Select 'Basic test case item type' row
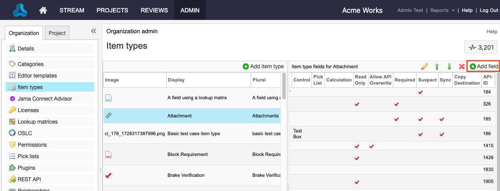This screenshot has height=191, width=500. coord(192,133)
